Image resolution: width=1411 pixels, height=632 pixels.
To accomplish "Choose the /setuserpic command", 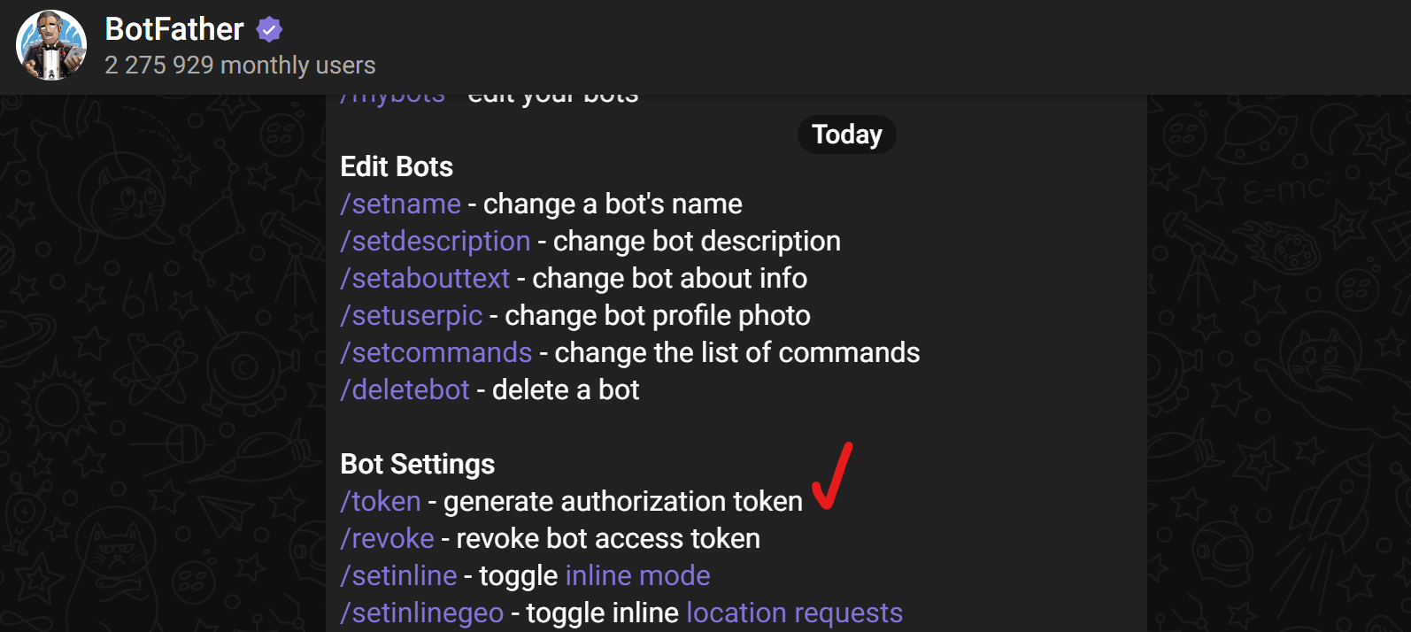I will pyautogui.click(x=412, y=316).
